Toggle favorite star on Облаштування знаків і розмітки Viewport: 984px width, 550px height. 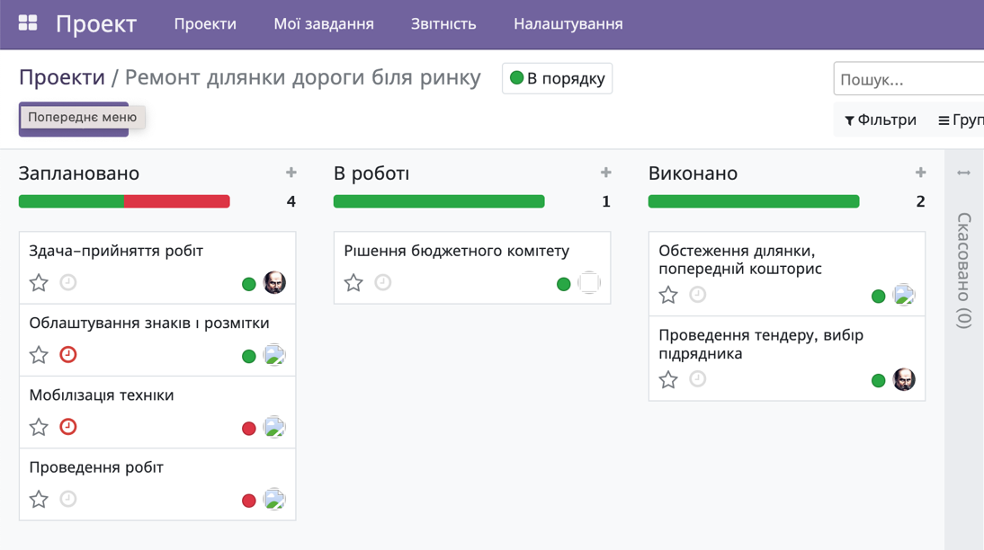pyautogui.click(x=39, y=355)
